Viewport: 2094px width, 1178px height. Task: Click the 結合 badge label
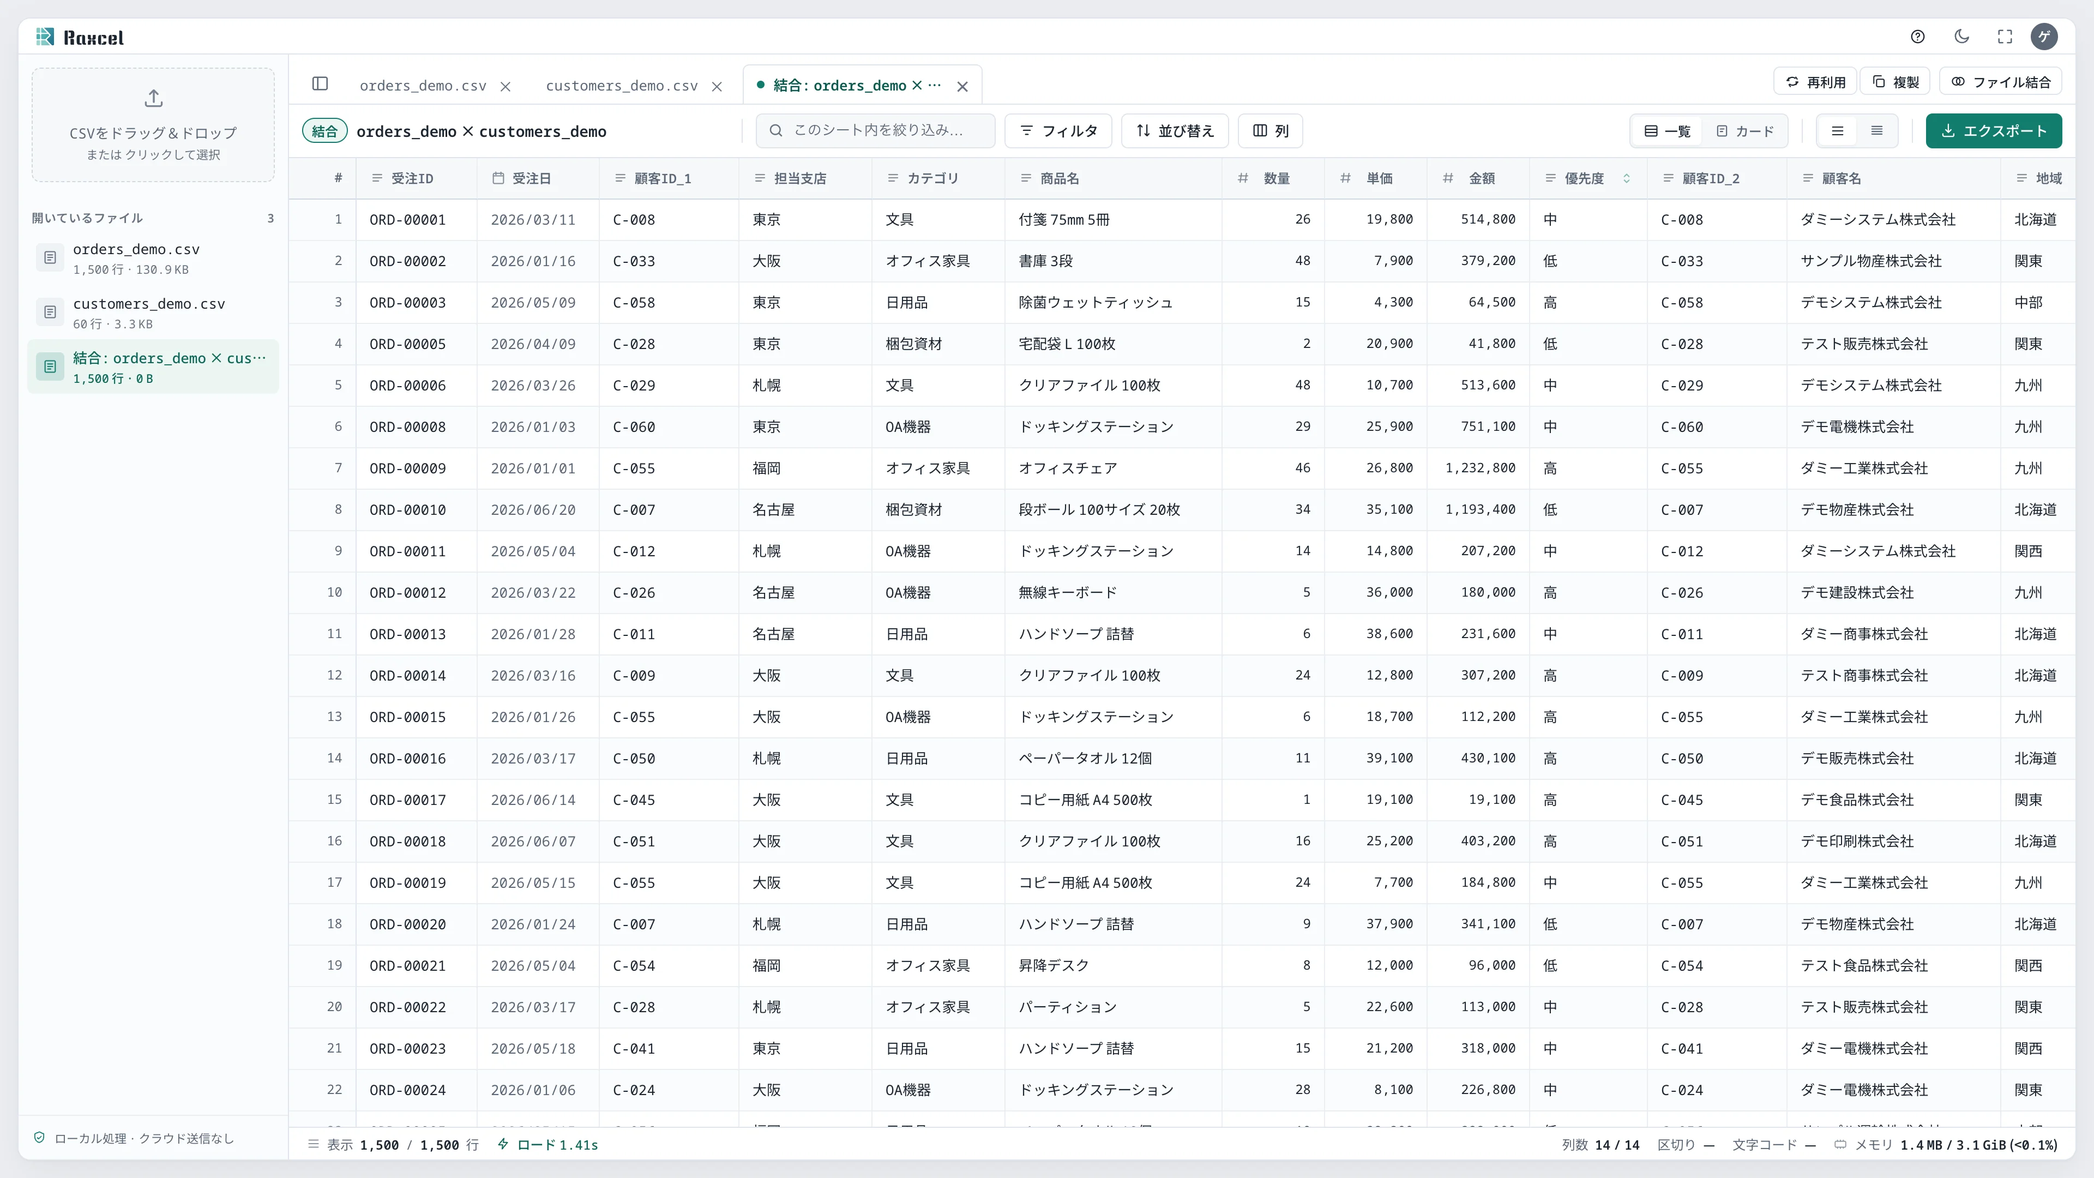click(x=324, y=131)
